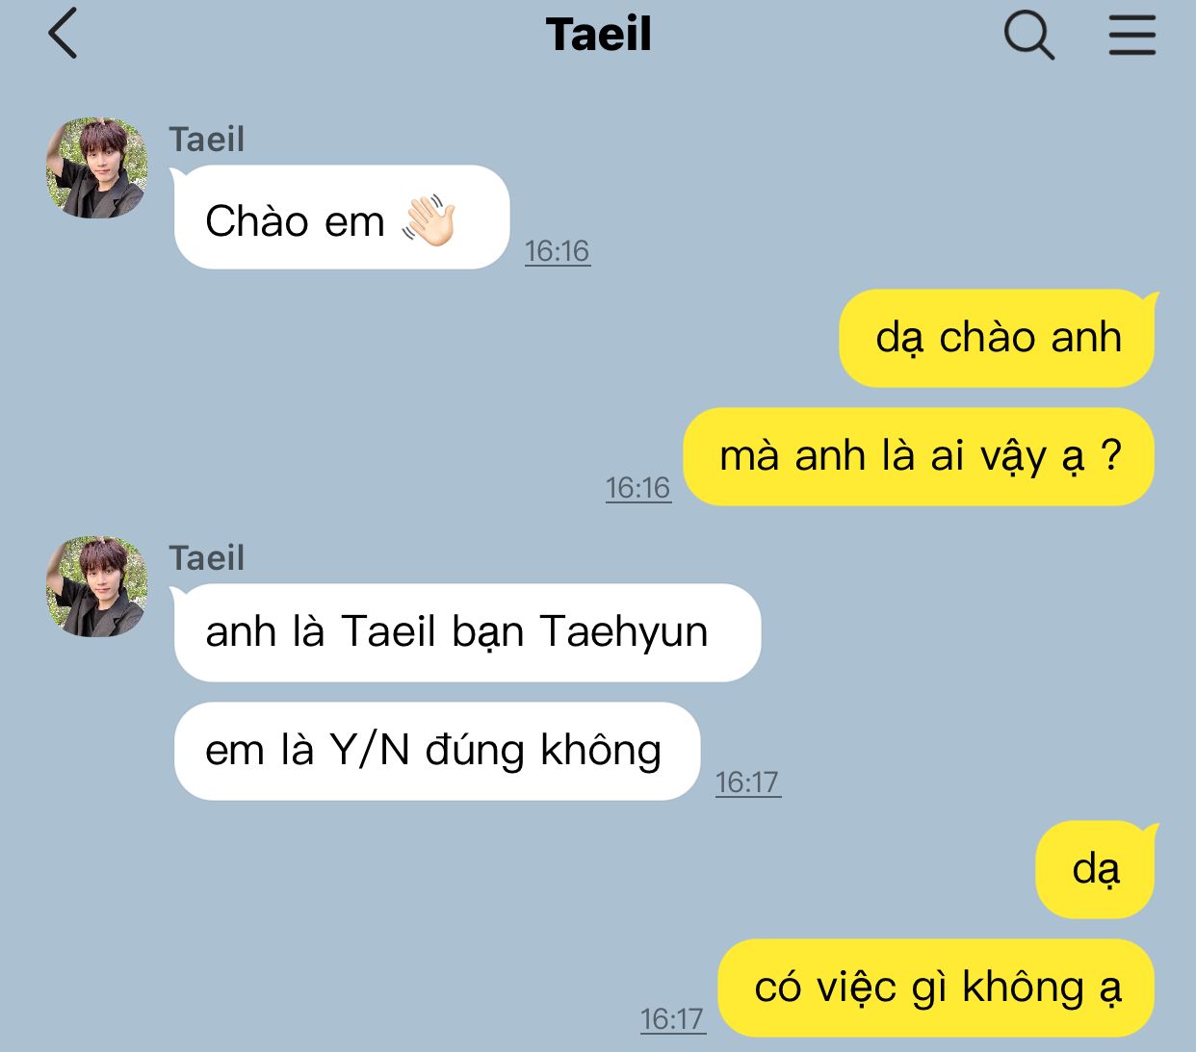Viewport: 1196px width, 1052px height.
Task: Open Taeil's avatar beside the second message group
Action: 97,586
